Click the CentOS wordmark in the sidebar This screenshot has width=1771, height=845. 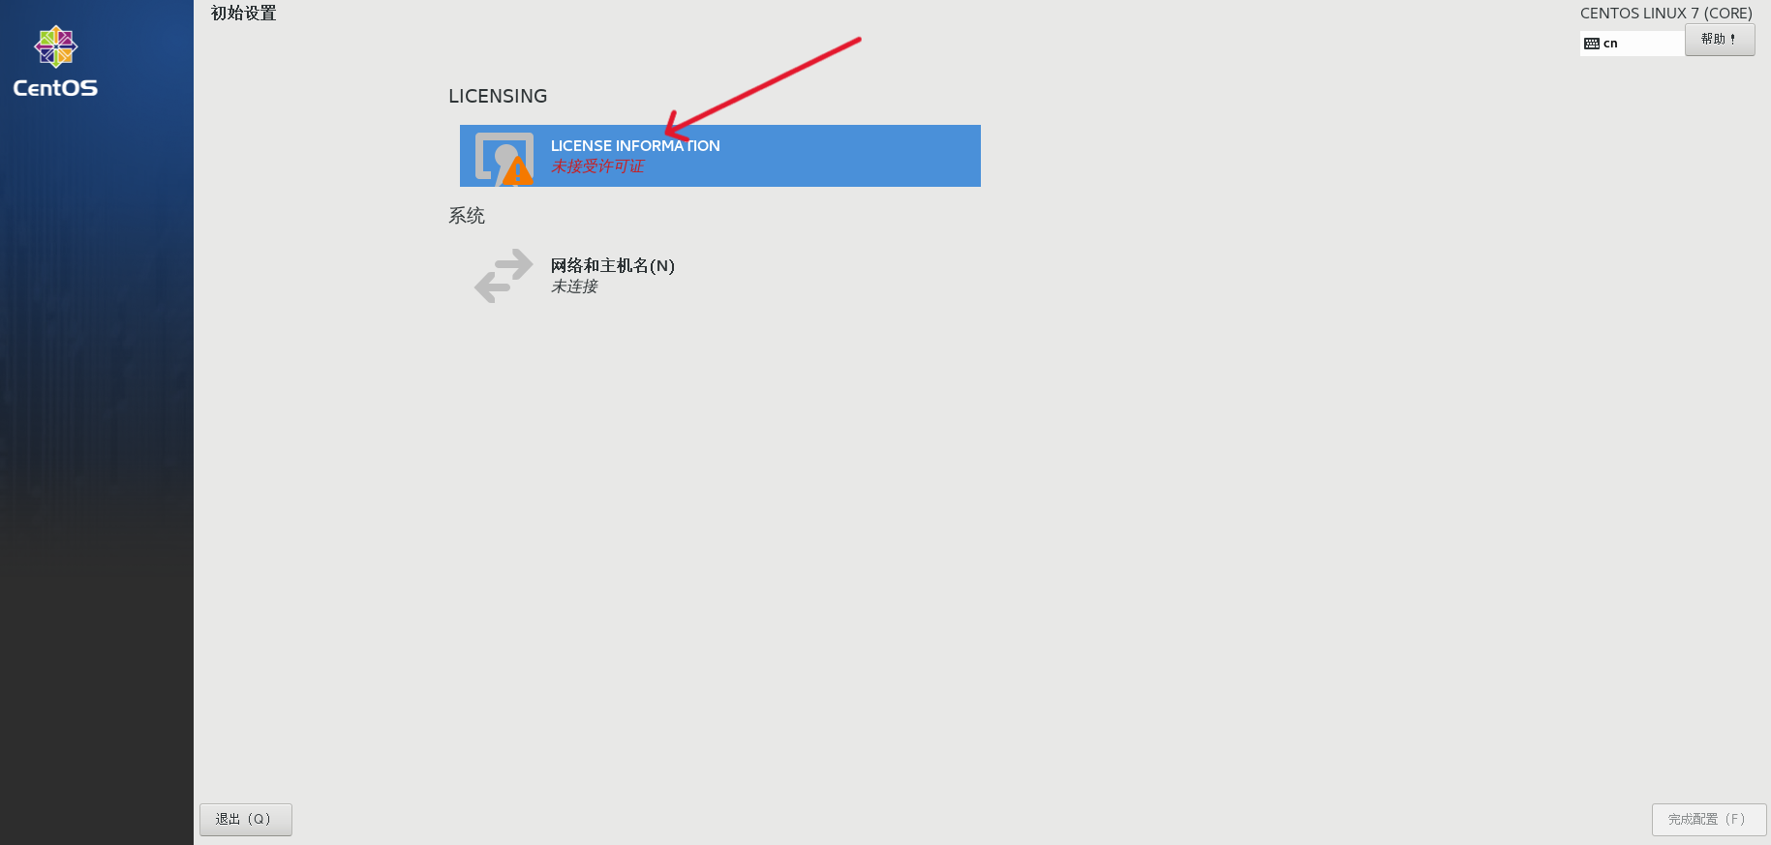click(55, 88)
